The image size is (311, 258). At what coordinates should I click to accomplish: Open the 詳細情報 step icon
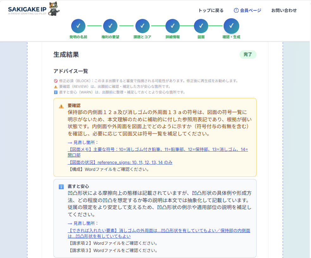point(172,26)
